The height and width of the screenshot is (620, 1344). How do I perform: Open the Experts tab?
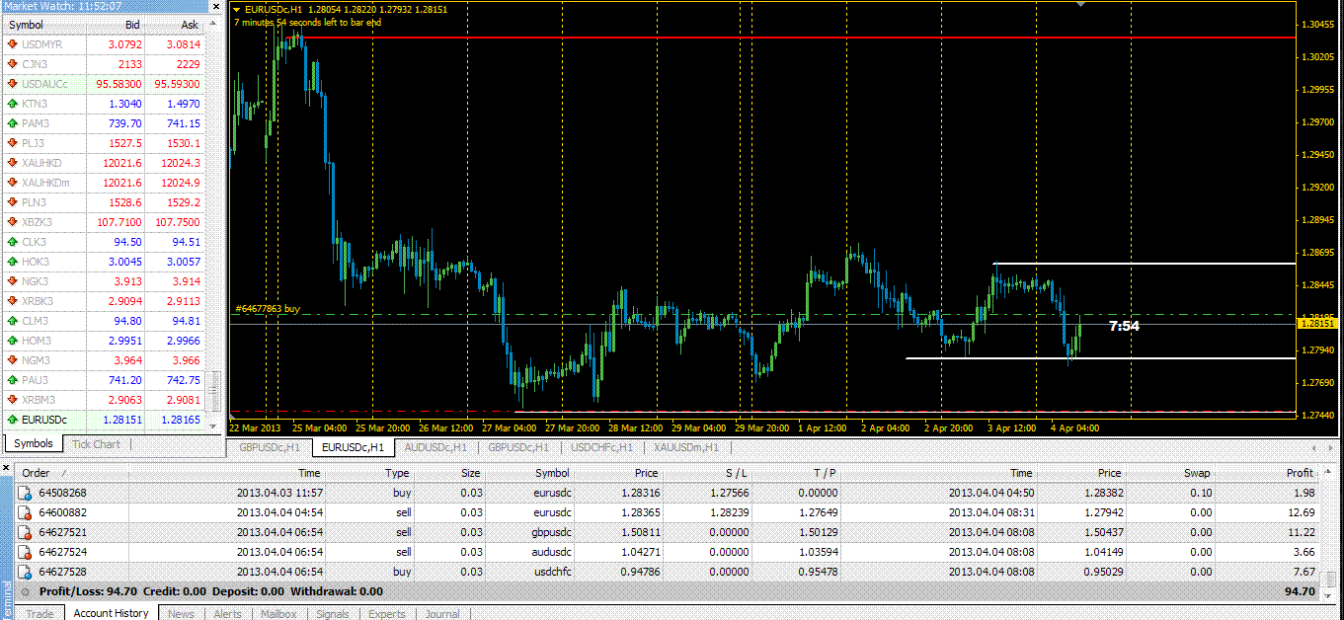coord(386,613)
